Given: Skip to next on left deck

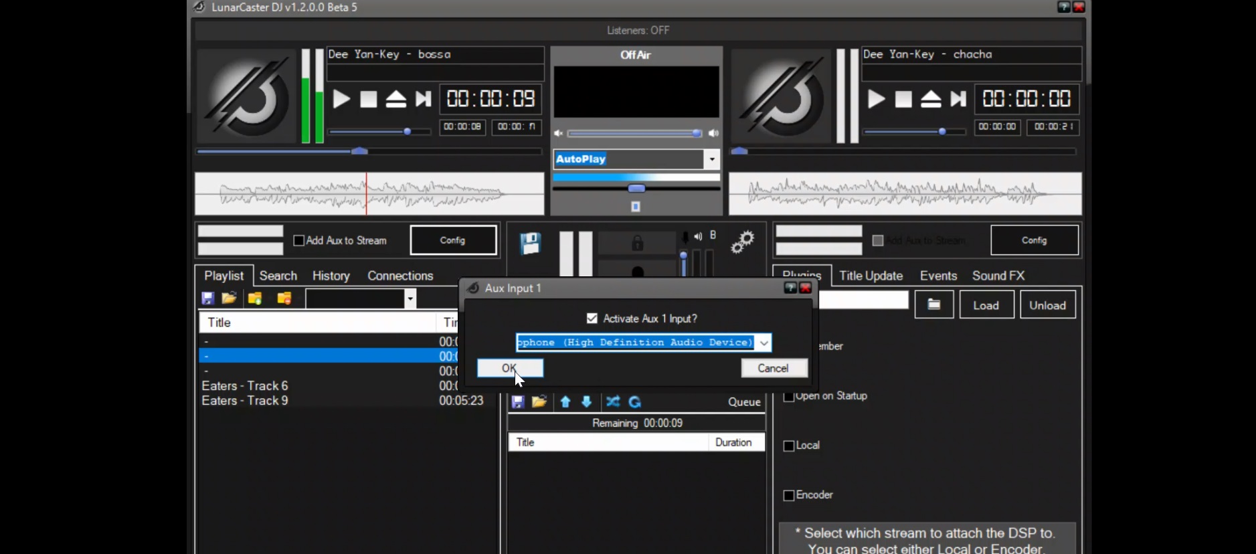Looking at the screenshot, I should pos(423,99).
